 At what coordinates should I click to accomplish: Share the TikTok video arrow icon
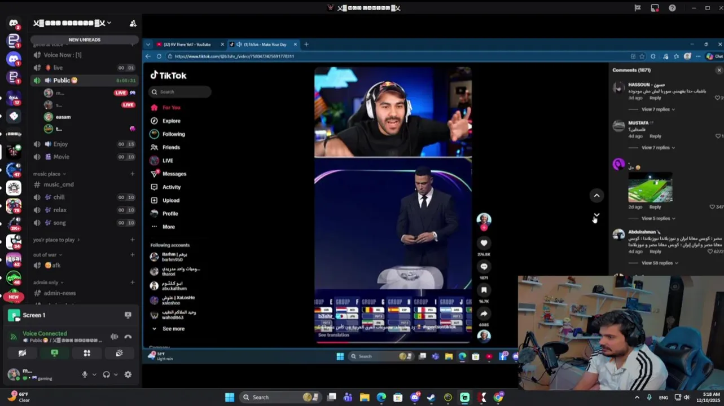484,314
